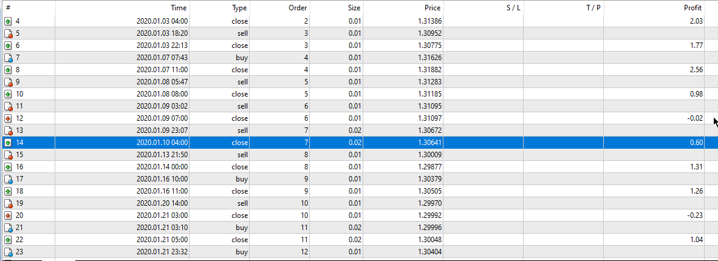Viewport: 718px width, 261px height.
Task: Click the buy icon on row 7
Action: tap(8, 58)
